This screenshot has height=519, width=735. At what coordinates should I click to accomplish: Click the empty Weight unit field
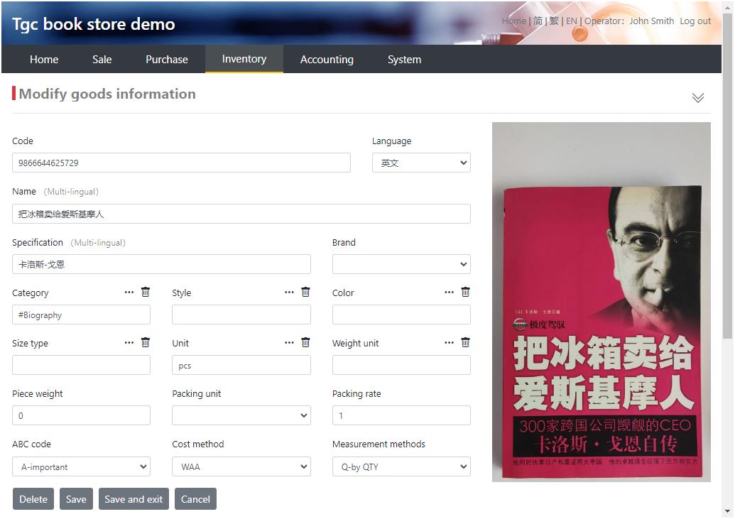[x=401, y=365]
